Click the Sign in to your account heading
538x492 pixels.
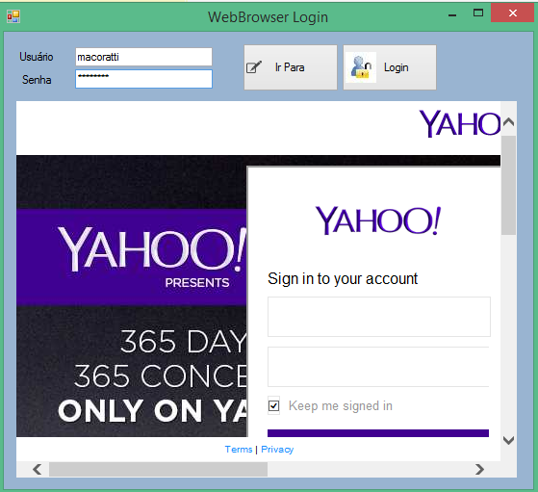(x=343, y=278)
